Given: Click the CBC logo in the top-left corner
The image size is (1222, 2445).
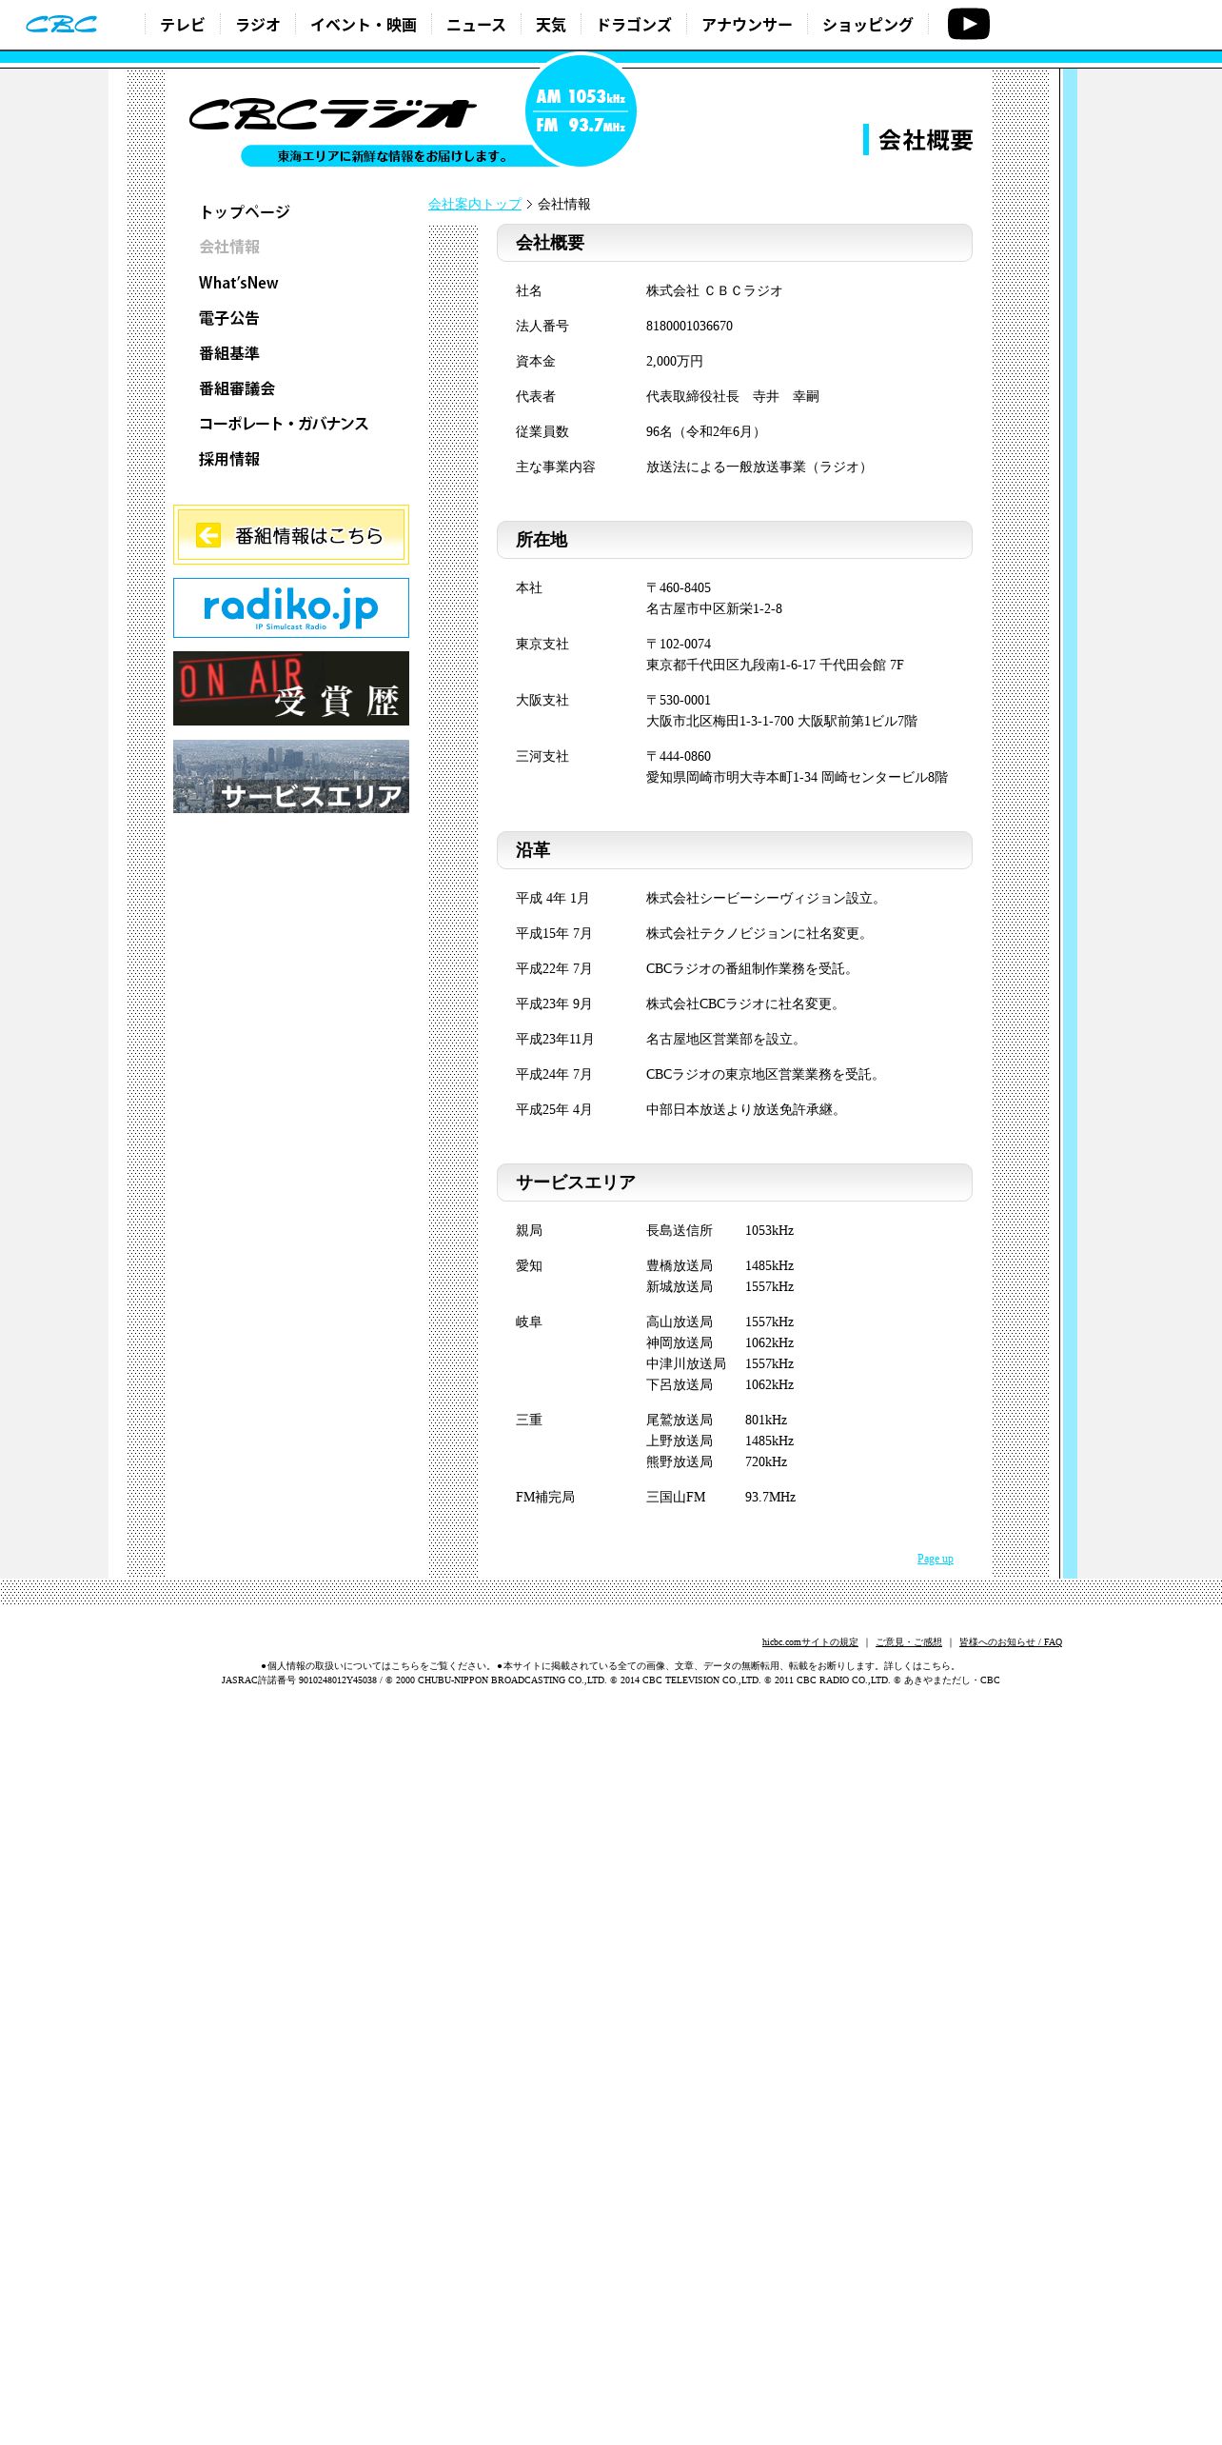Looking at the screenshot, I should pos(61,24).
